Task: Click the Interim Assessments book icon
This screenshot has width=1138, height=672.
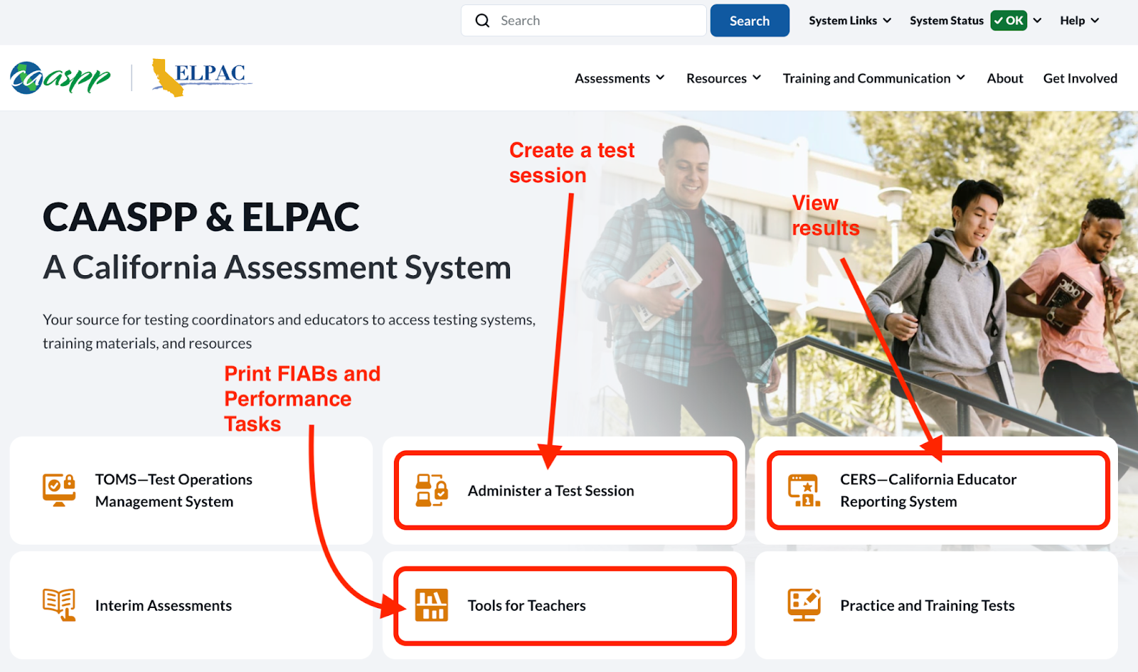Action: point(59,605)
